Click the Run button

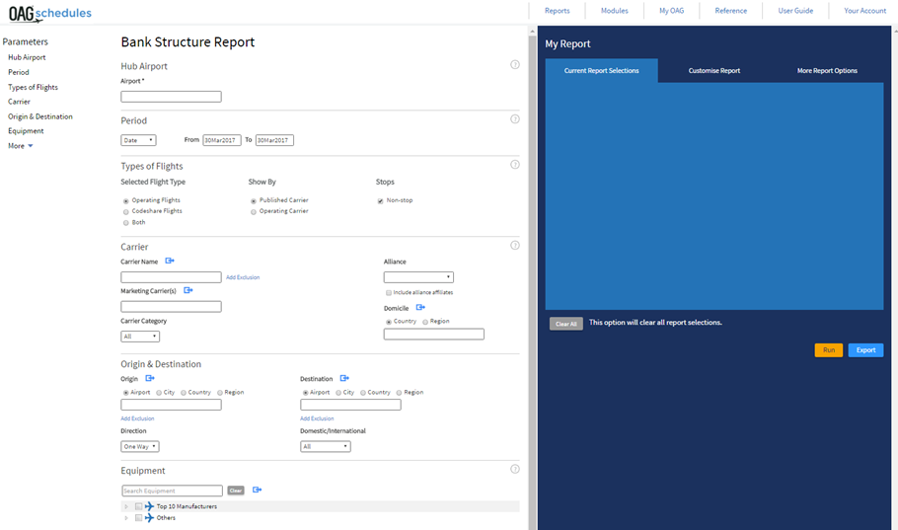[x=829, y=350]
